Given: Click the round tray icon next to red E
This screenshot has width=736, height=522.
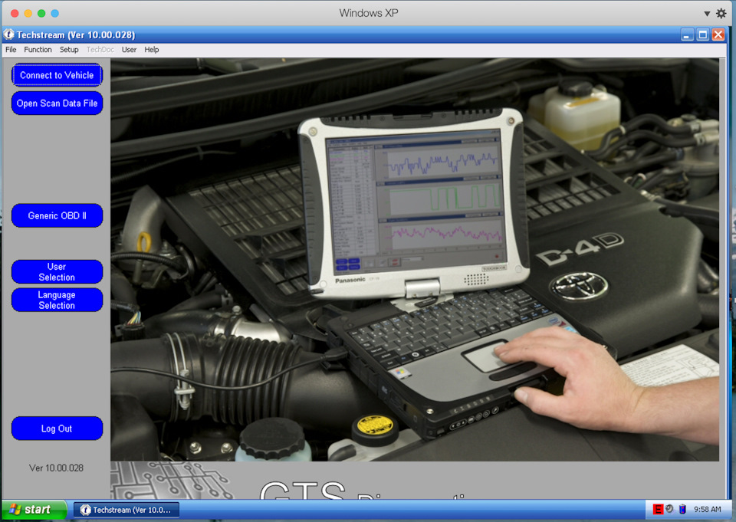Looking at the screenshot, I should [670, 509].
